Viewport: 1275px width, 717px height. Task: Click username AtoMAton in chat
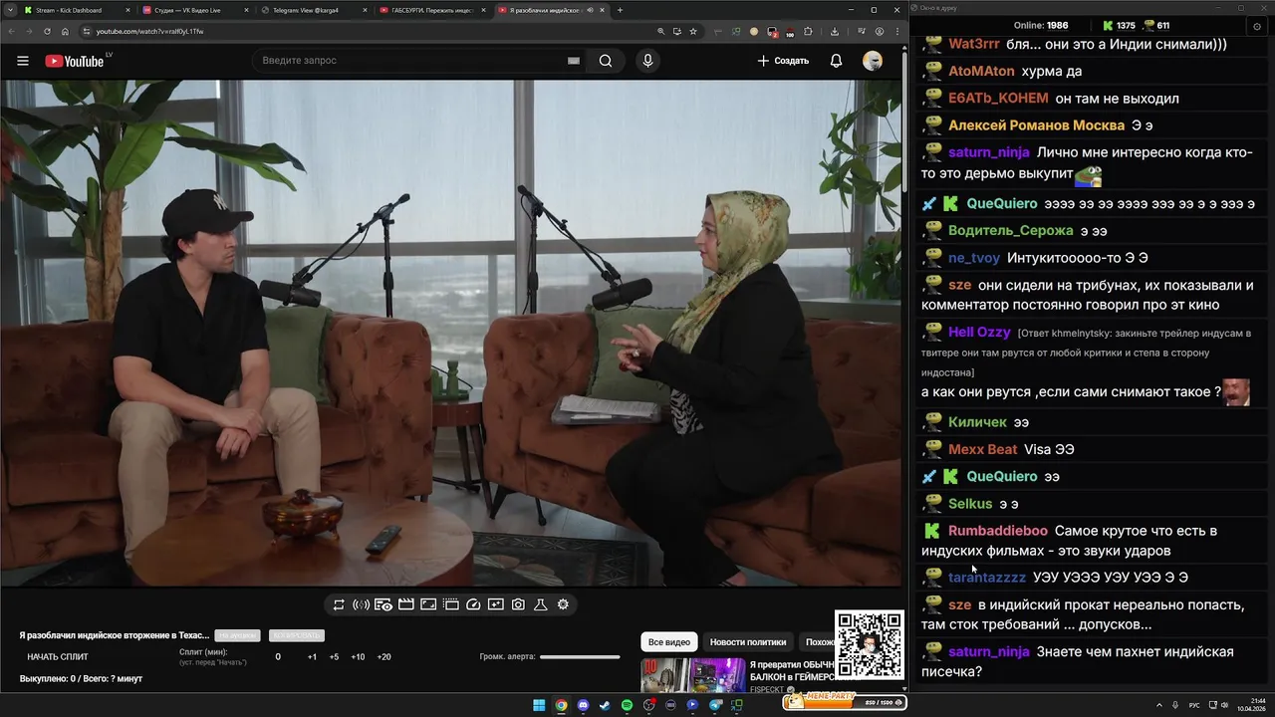click(981, 71)
